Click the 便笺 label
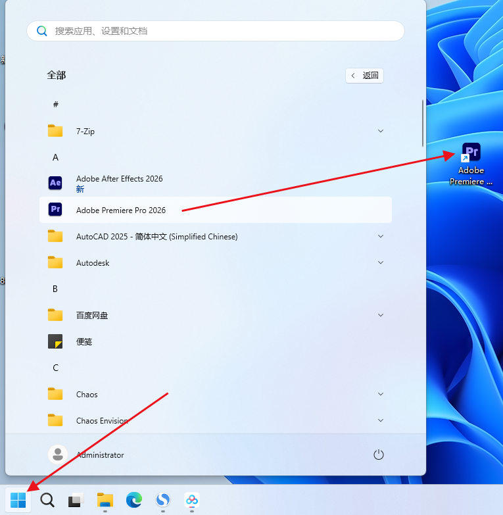 pos(84,341)
